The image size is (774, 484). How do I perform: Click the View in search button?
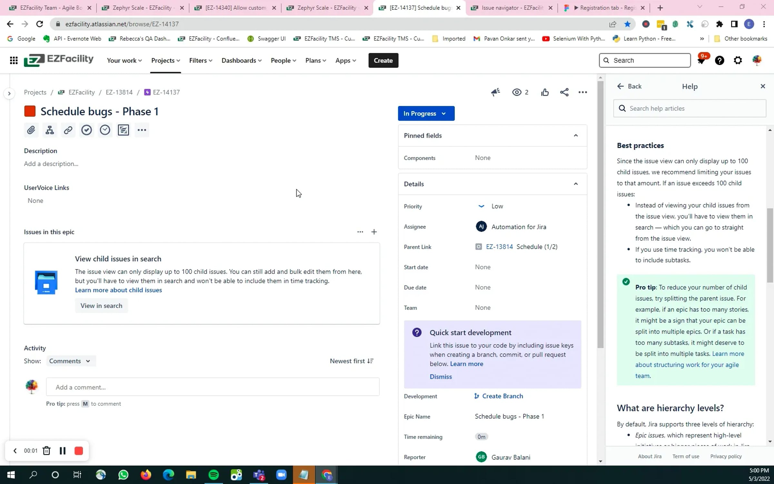101,306
